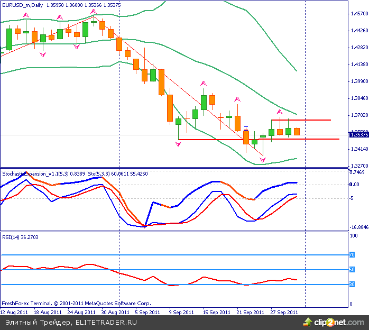Image resolution: width=369 pixels, height=330 pixels.
Task: Select the down fractal arrow at the chart's lowest low
Action: pos(262,159)
